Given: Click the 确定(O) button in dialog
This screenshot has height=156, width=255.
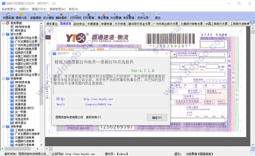Looking at the screenshot, I should tap(157, 118).
